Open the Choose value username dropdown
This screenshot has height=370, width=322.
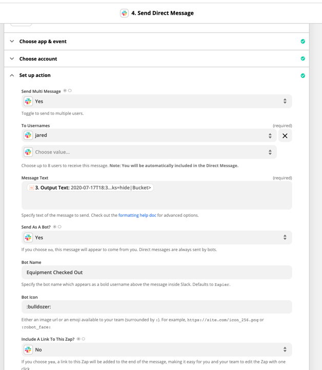click(149, 152)
